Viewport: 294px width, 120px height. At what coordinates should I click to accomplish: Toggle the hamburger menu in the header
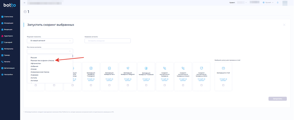coord(25,3)
